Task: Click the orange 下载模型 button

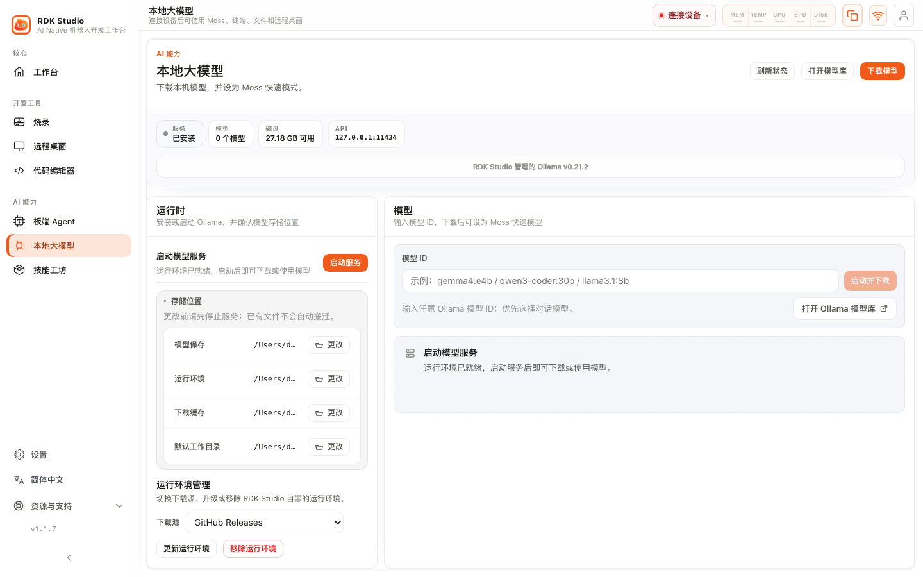Action: (883, 71)
